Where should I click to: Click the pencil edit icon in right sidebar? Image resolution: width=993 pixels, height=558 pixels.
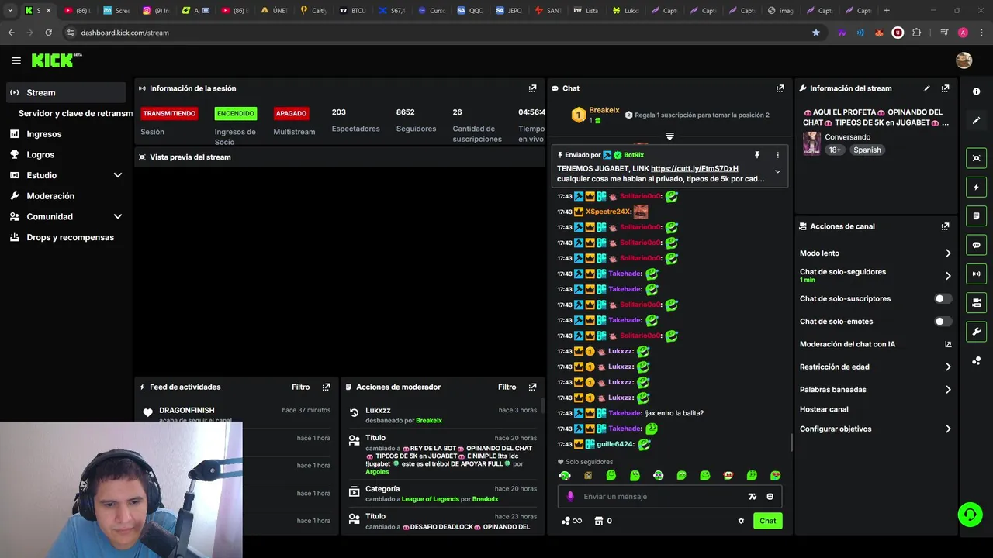point(976,121)
